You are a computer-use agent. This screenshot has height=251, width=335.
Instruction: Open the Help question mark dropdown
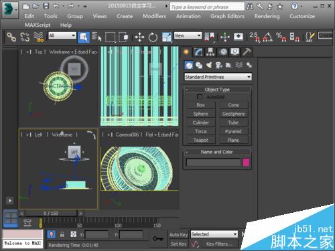click(297, 6)
